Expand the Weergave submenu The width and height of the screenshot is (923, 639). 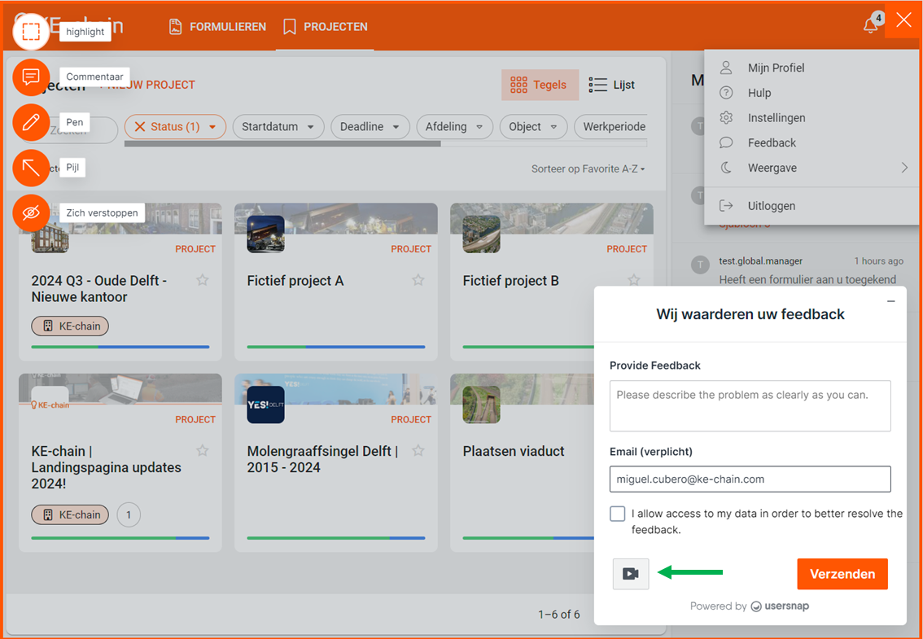(904, 168)
